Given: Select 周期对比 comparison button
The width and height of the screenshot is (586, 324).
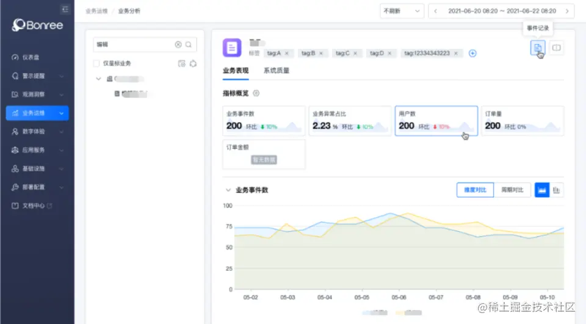Looking at the screenshot, I should pyautogui.click(x=512, y=190).
